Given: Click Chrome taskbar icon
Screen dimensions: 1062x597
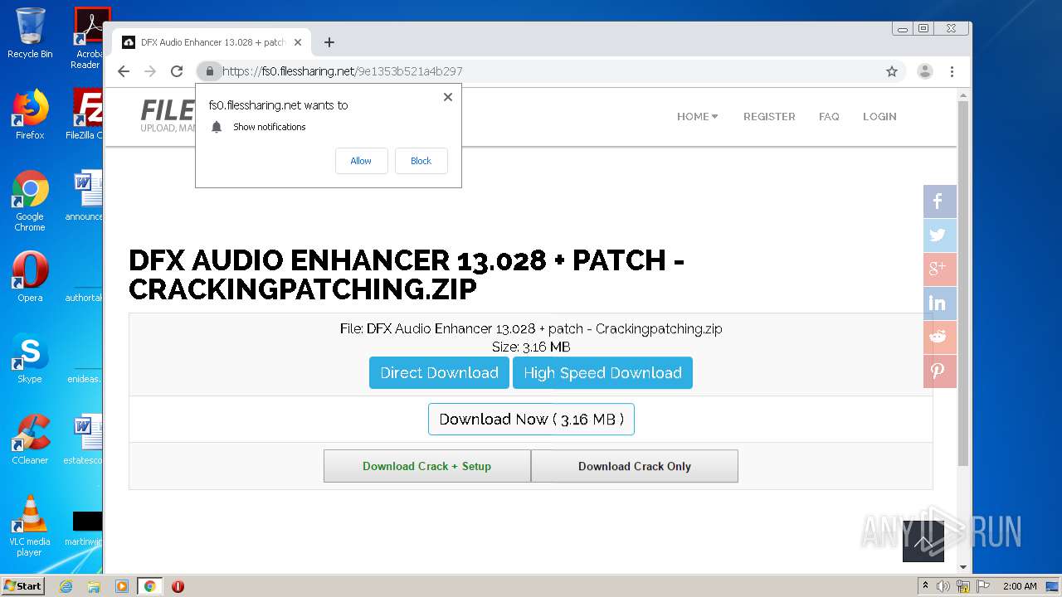Looking at the screenshot, I should [x=149, y=586].
